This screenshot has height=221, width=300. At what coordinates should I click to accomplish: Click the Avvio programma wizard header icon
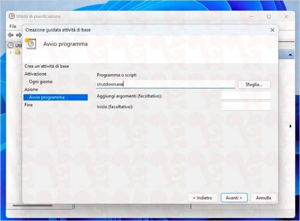pos(30,44)
